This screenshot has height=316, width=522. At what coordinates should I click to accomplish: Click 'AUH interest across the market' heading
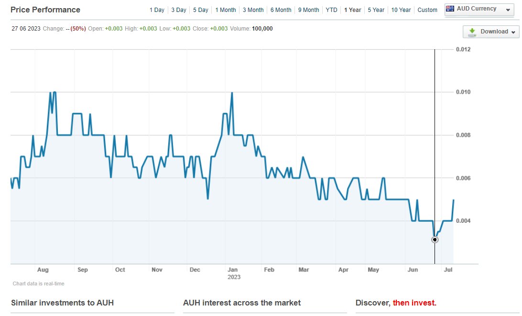coord(242,303)
